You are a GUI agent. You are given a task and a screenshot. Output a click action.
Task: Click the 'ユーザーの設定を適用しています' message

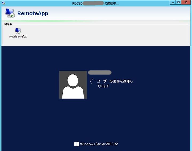[x=115, y=84]
